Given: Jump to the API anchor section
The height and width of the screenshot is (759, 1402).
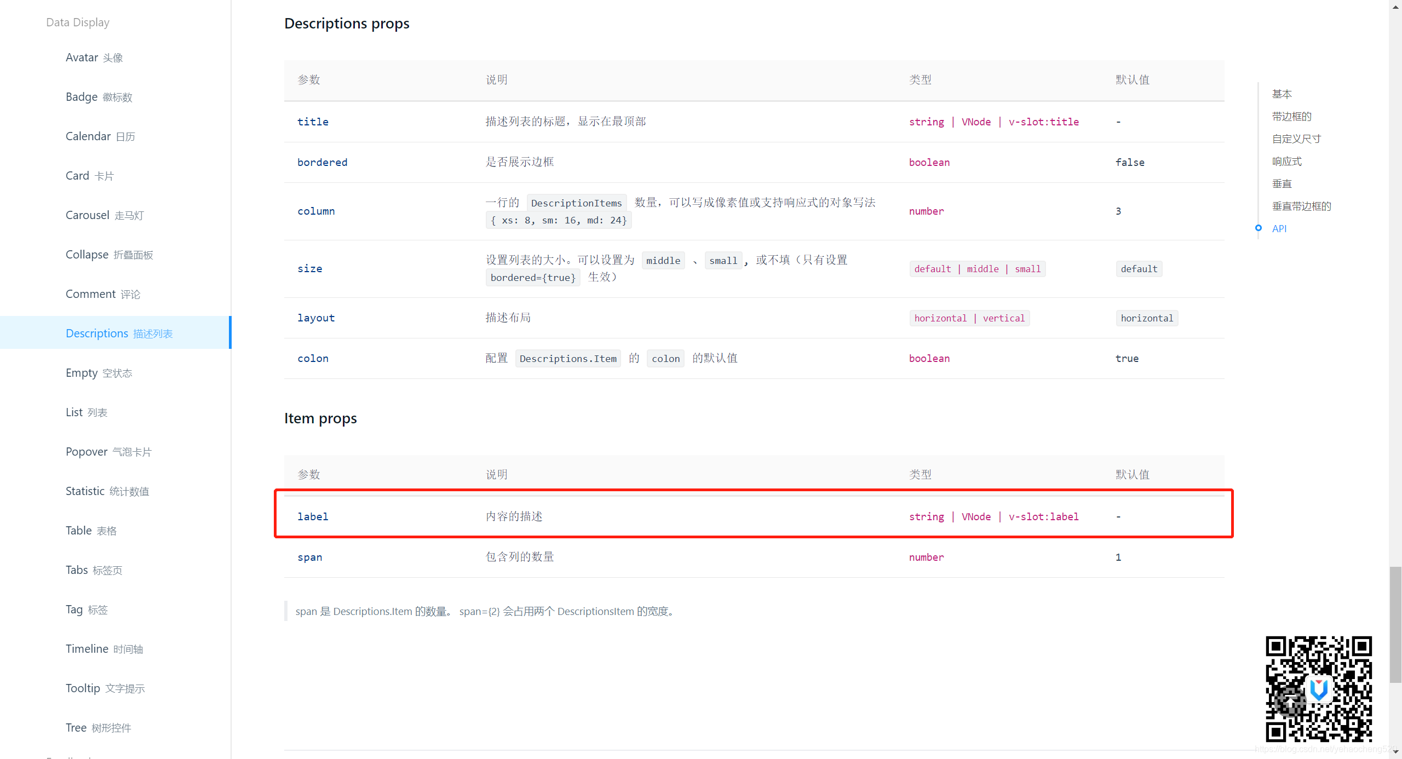Looking at the screenshot, I should (x=1280, y=228).
